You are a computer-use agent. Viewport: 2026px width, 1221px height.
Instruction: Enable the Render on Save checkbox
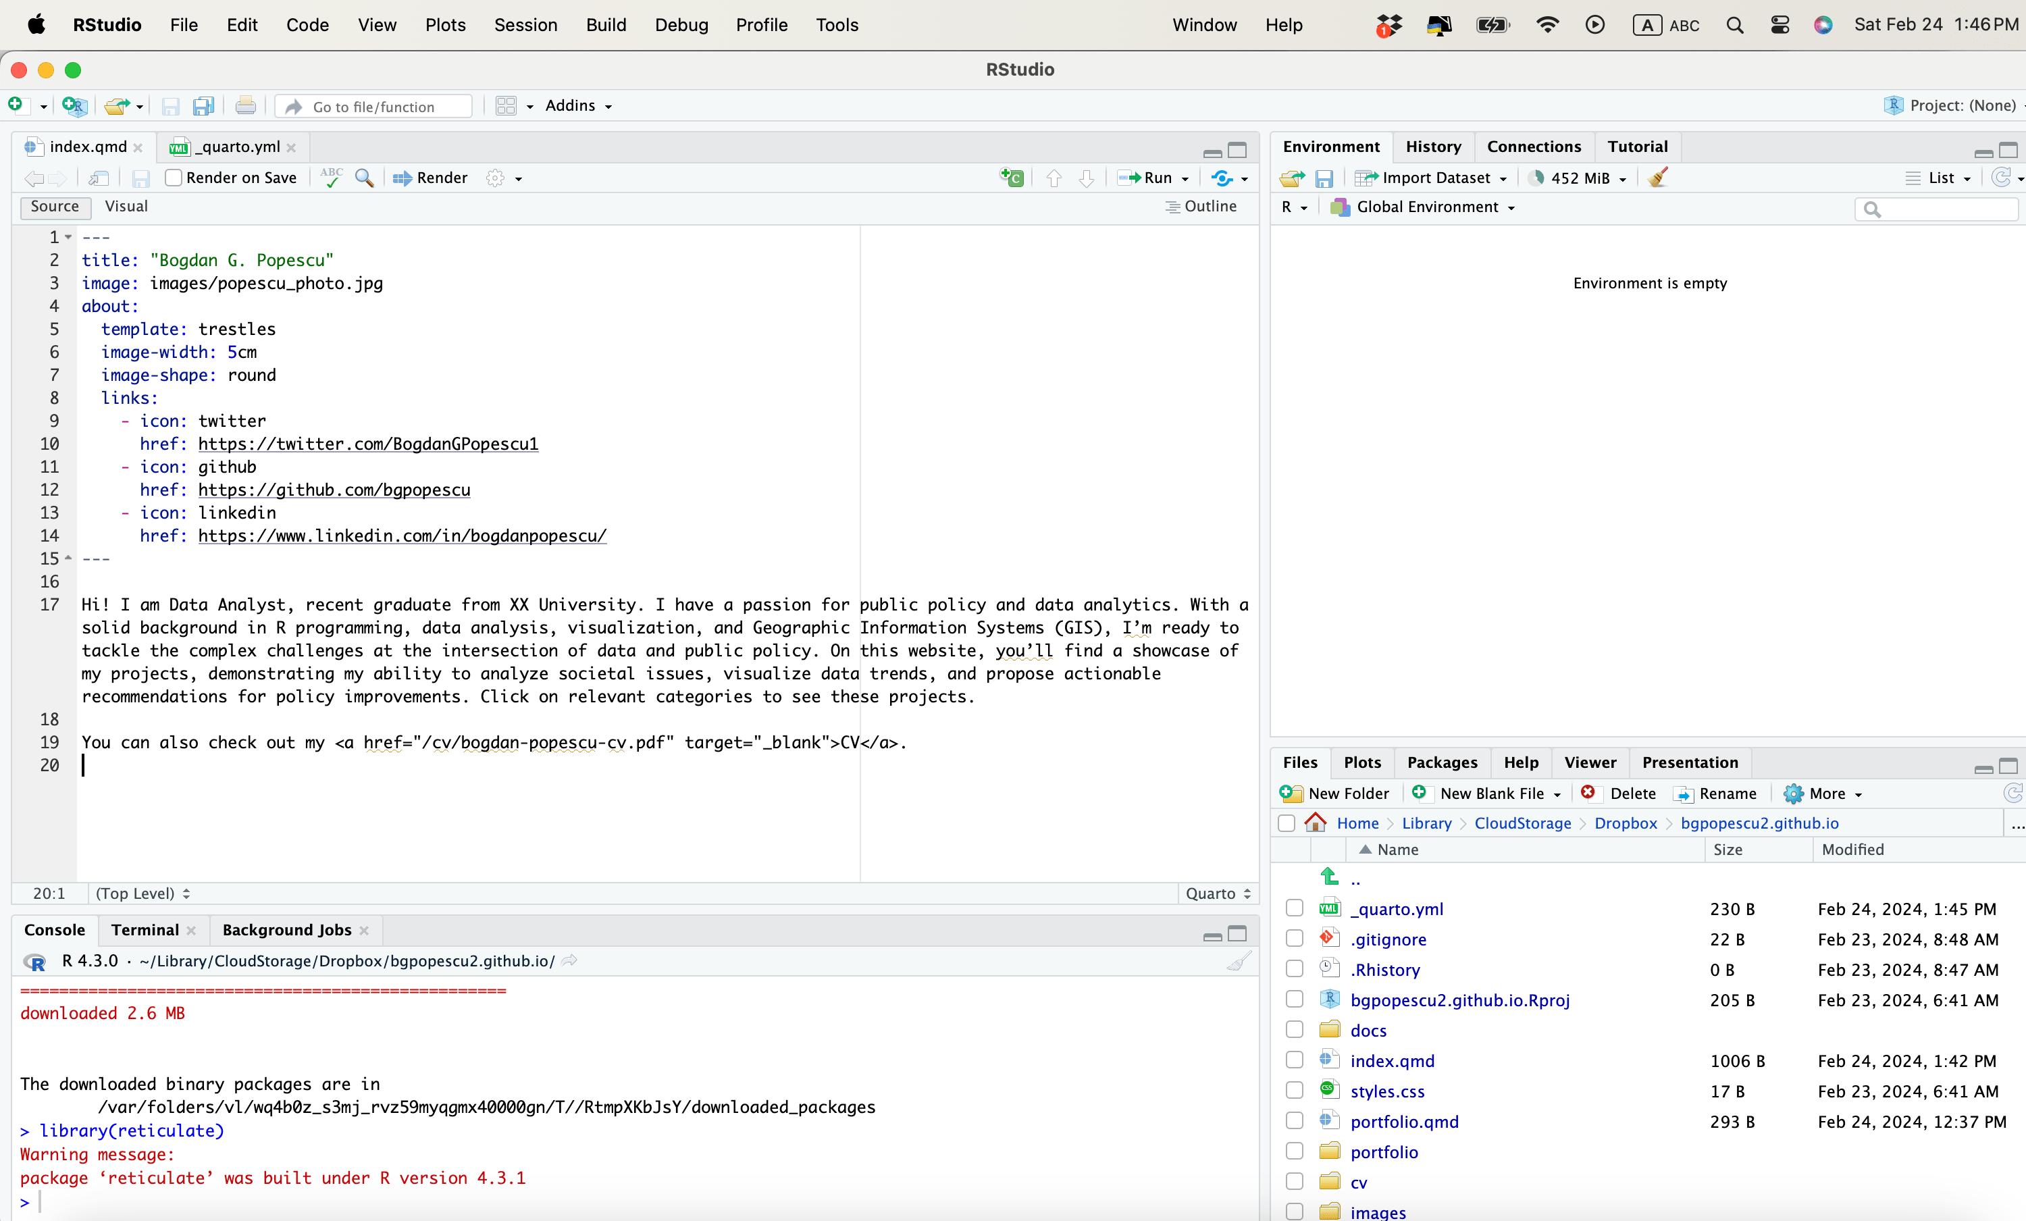click(174, 178)
